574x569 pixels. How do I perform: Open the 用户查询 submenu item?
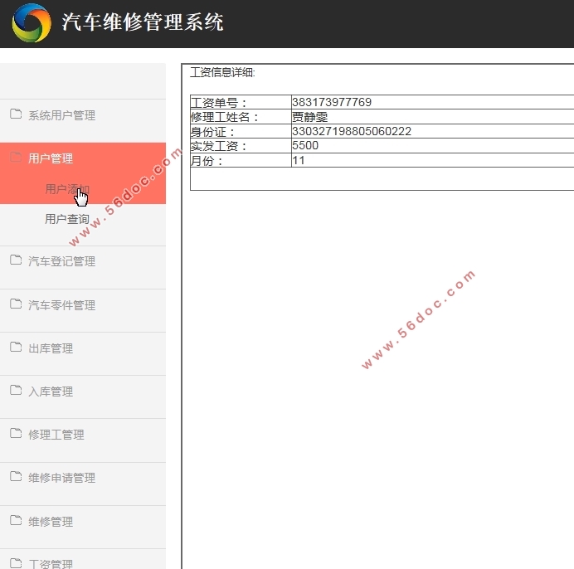(x=66, y=220)
